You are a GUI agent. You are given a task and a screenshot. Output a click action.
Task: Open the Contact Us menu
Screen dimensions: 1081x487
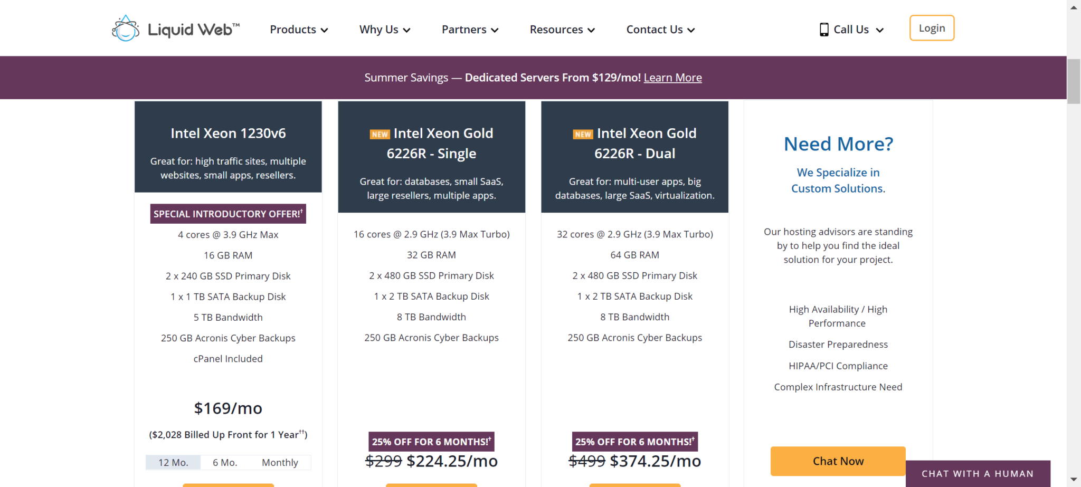tap(660, 30)
